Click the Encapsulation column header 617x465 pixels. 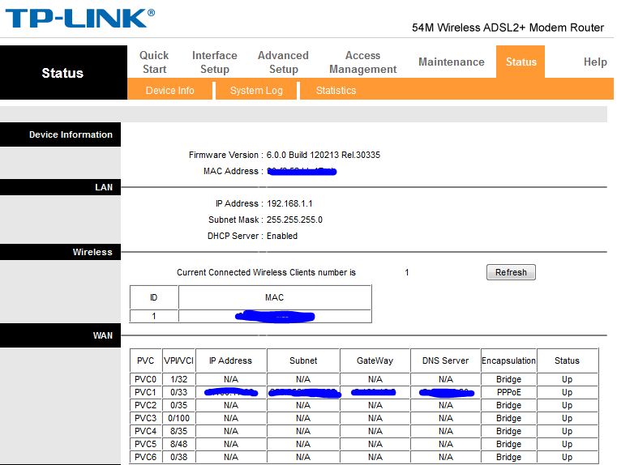[508, 360]
